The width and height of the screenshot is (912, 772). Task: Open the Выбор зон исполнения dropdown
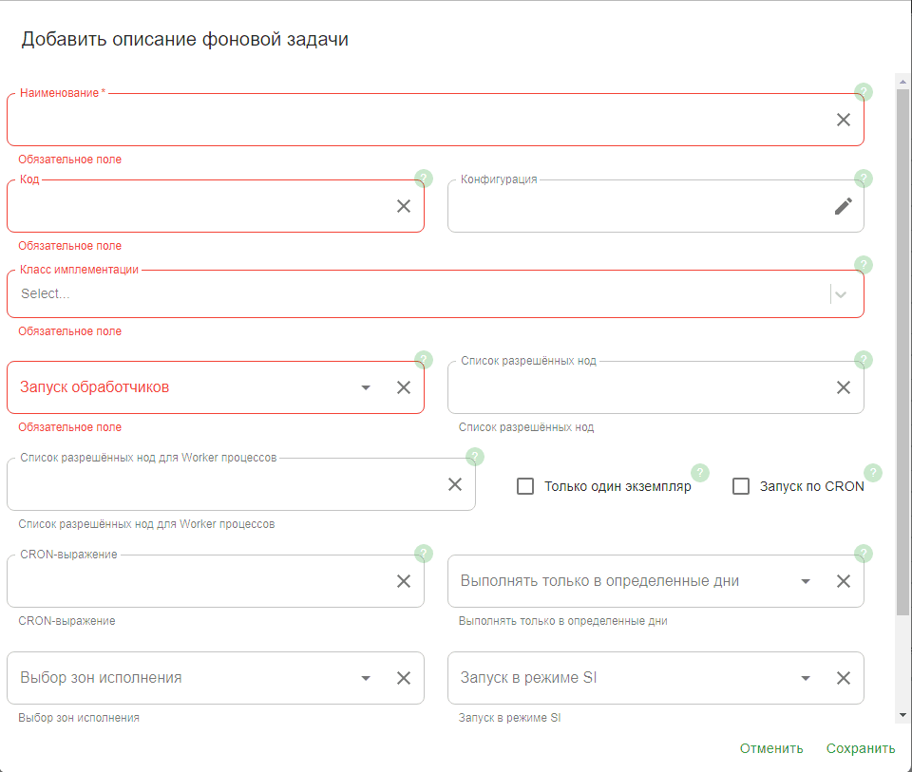coord(366,678)
